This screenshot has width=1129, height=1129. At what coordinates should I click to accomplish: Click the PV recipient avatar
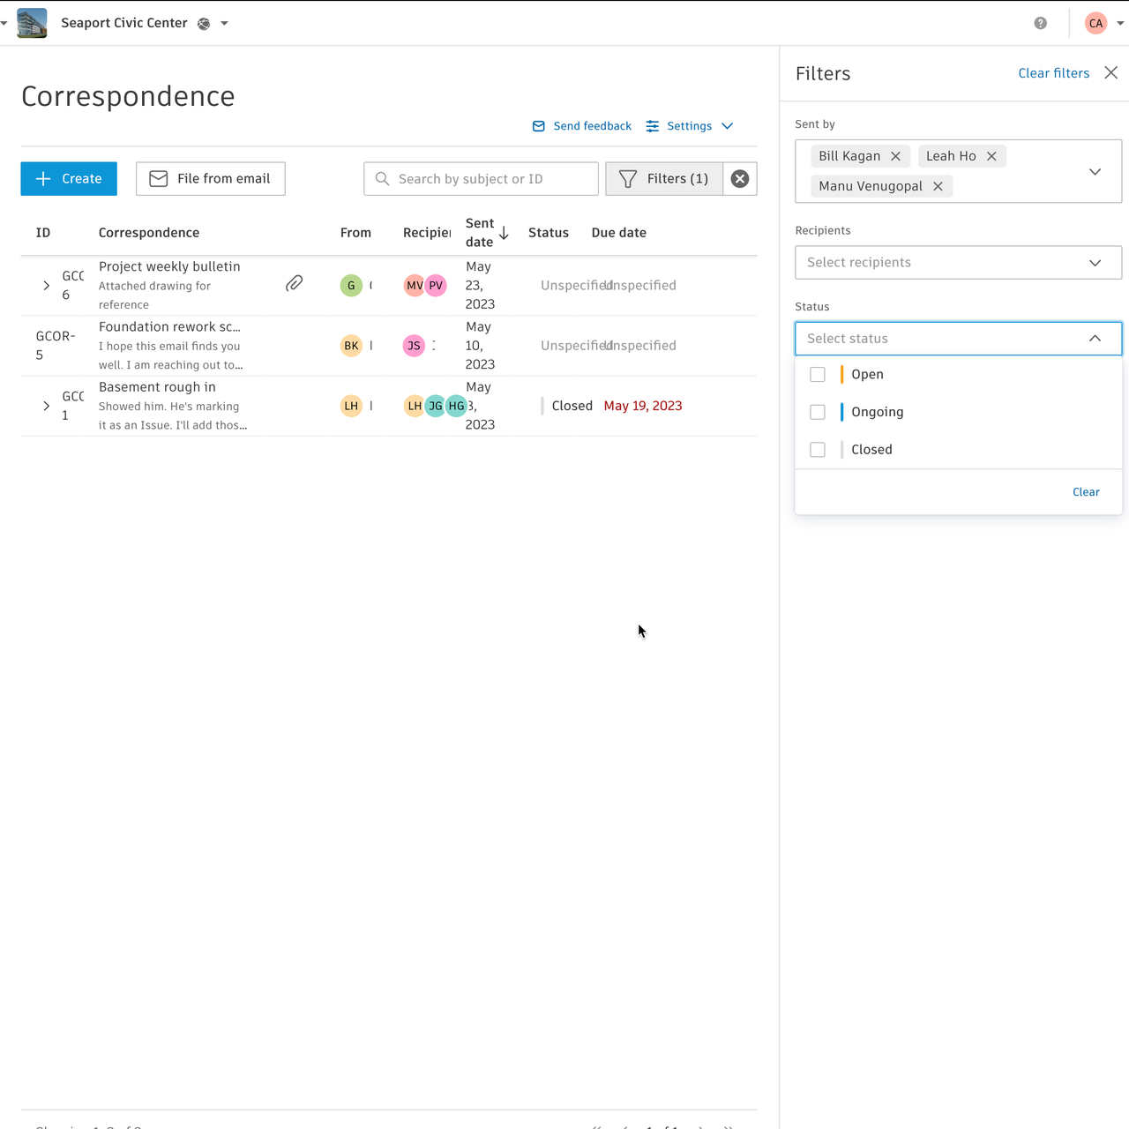click(436, 286)
